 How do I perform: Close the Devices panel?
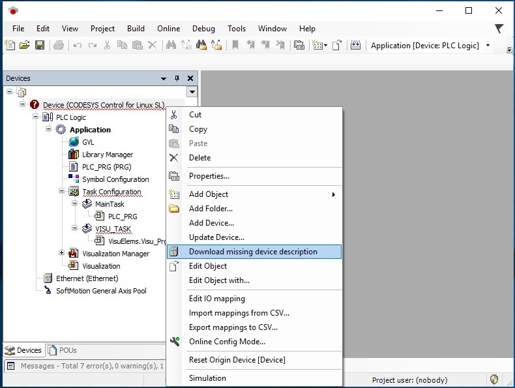(190, 78)
